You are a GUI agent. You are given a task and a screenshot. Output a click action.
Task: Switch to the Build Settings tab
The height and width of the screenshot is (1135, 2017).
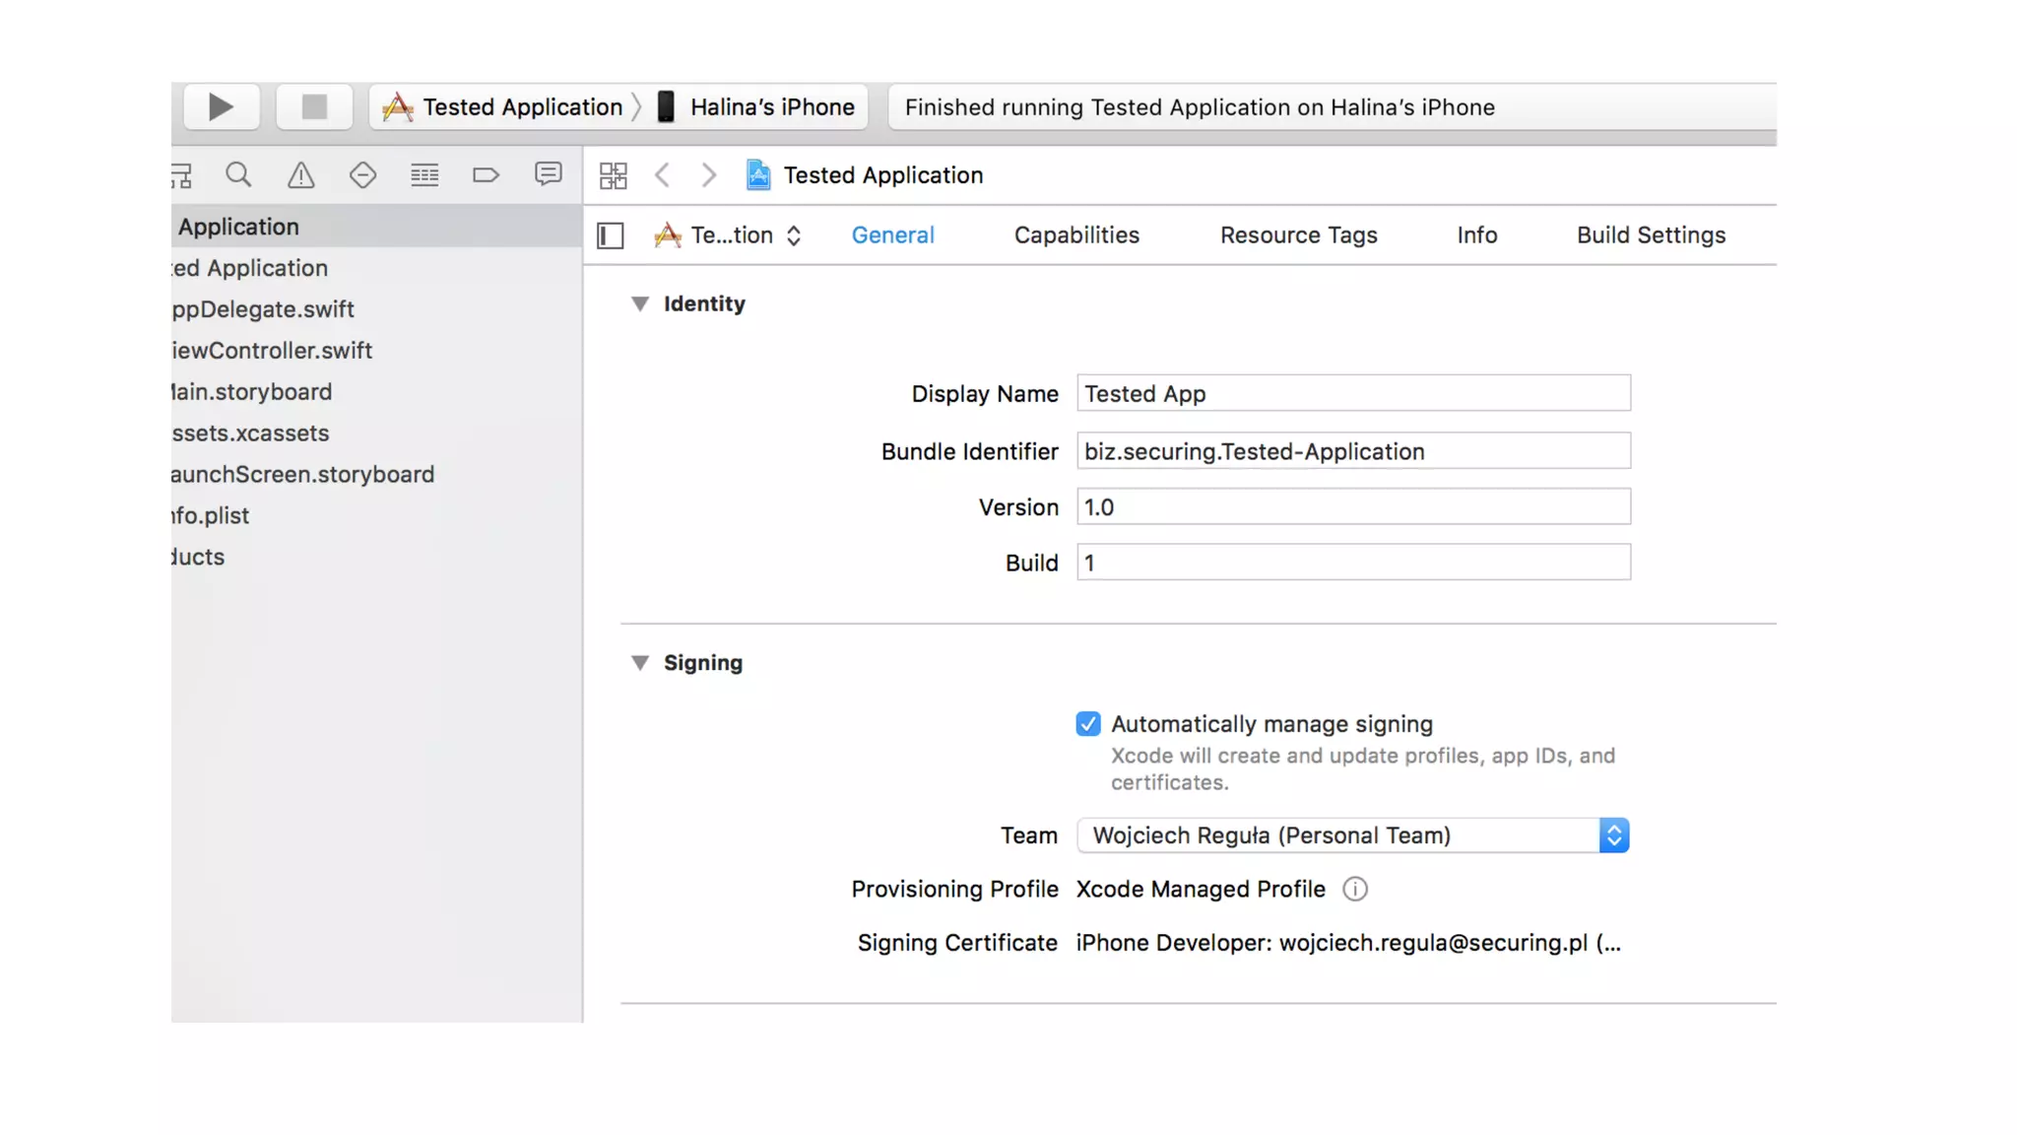1651,235
